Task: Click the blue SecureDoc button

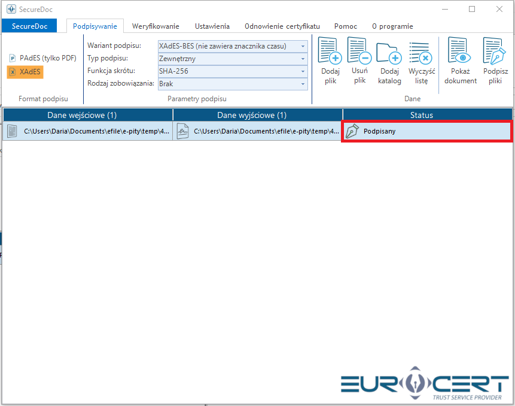Action: coord(29,26)
